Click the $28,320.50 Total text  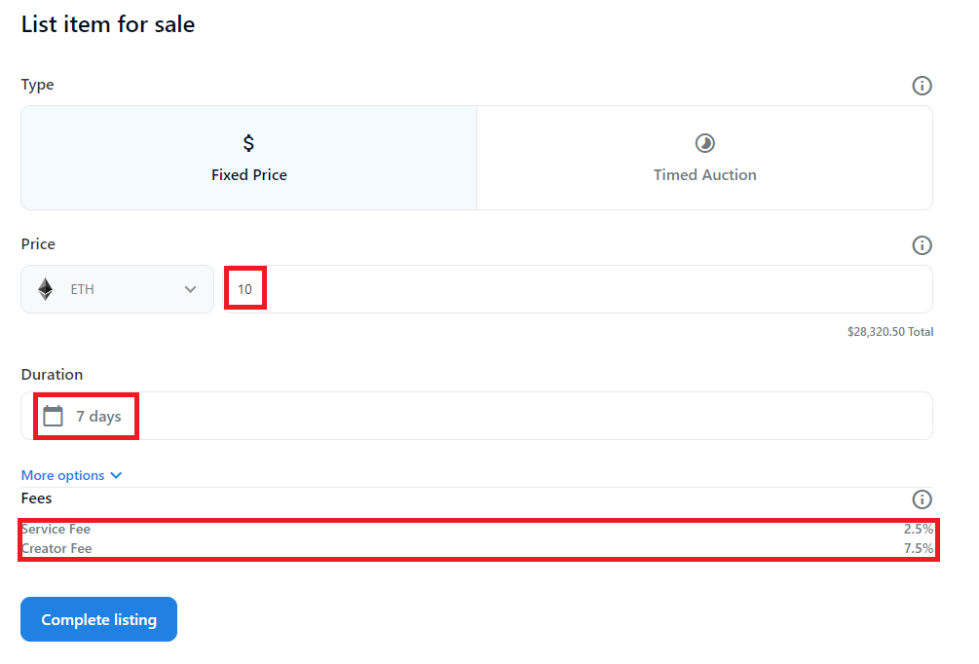(890, 332)
